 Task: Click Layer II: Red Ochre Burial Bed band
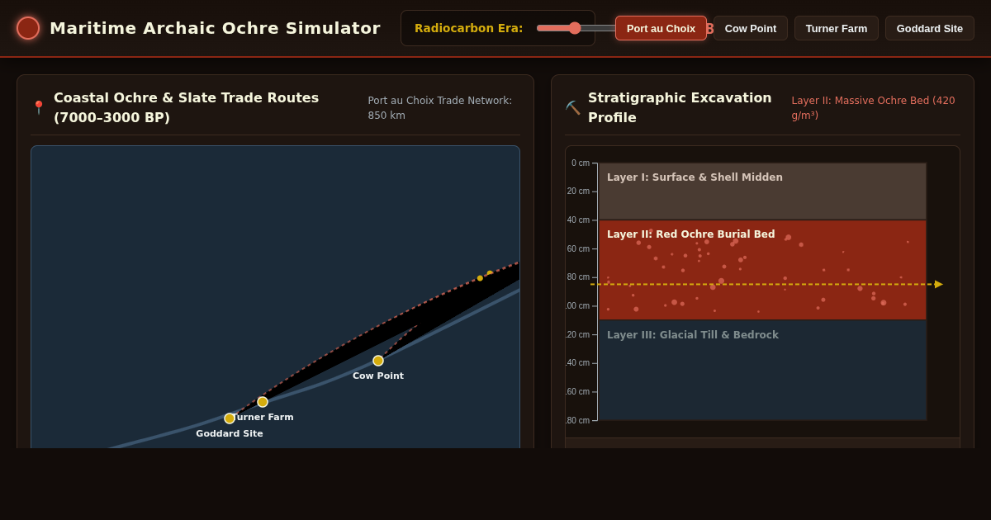pyautogui.click(x=762, y=270)
